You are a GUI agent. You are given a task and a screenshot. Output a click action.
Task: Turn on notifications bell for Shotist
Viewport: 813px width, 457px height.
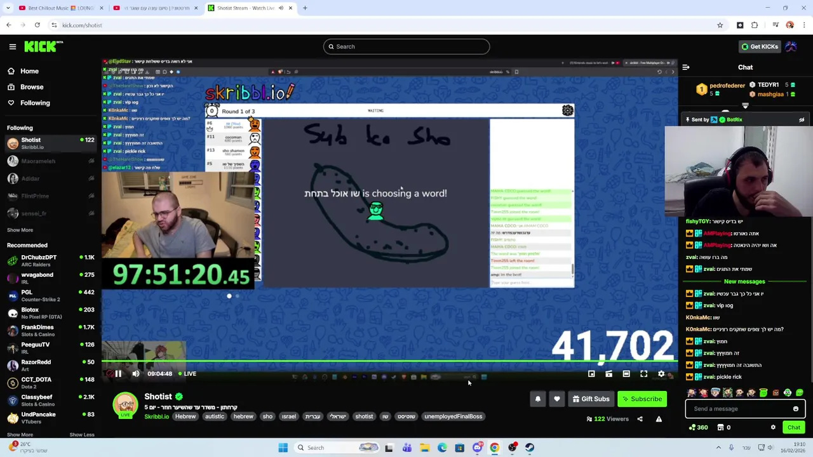(538, 399)
